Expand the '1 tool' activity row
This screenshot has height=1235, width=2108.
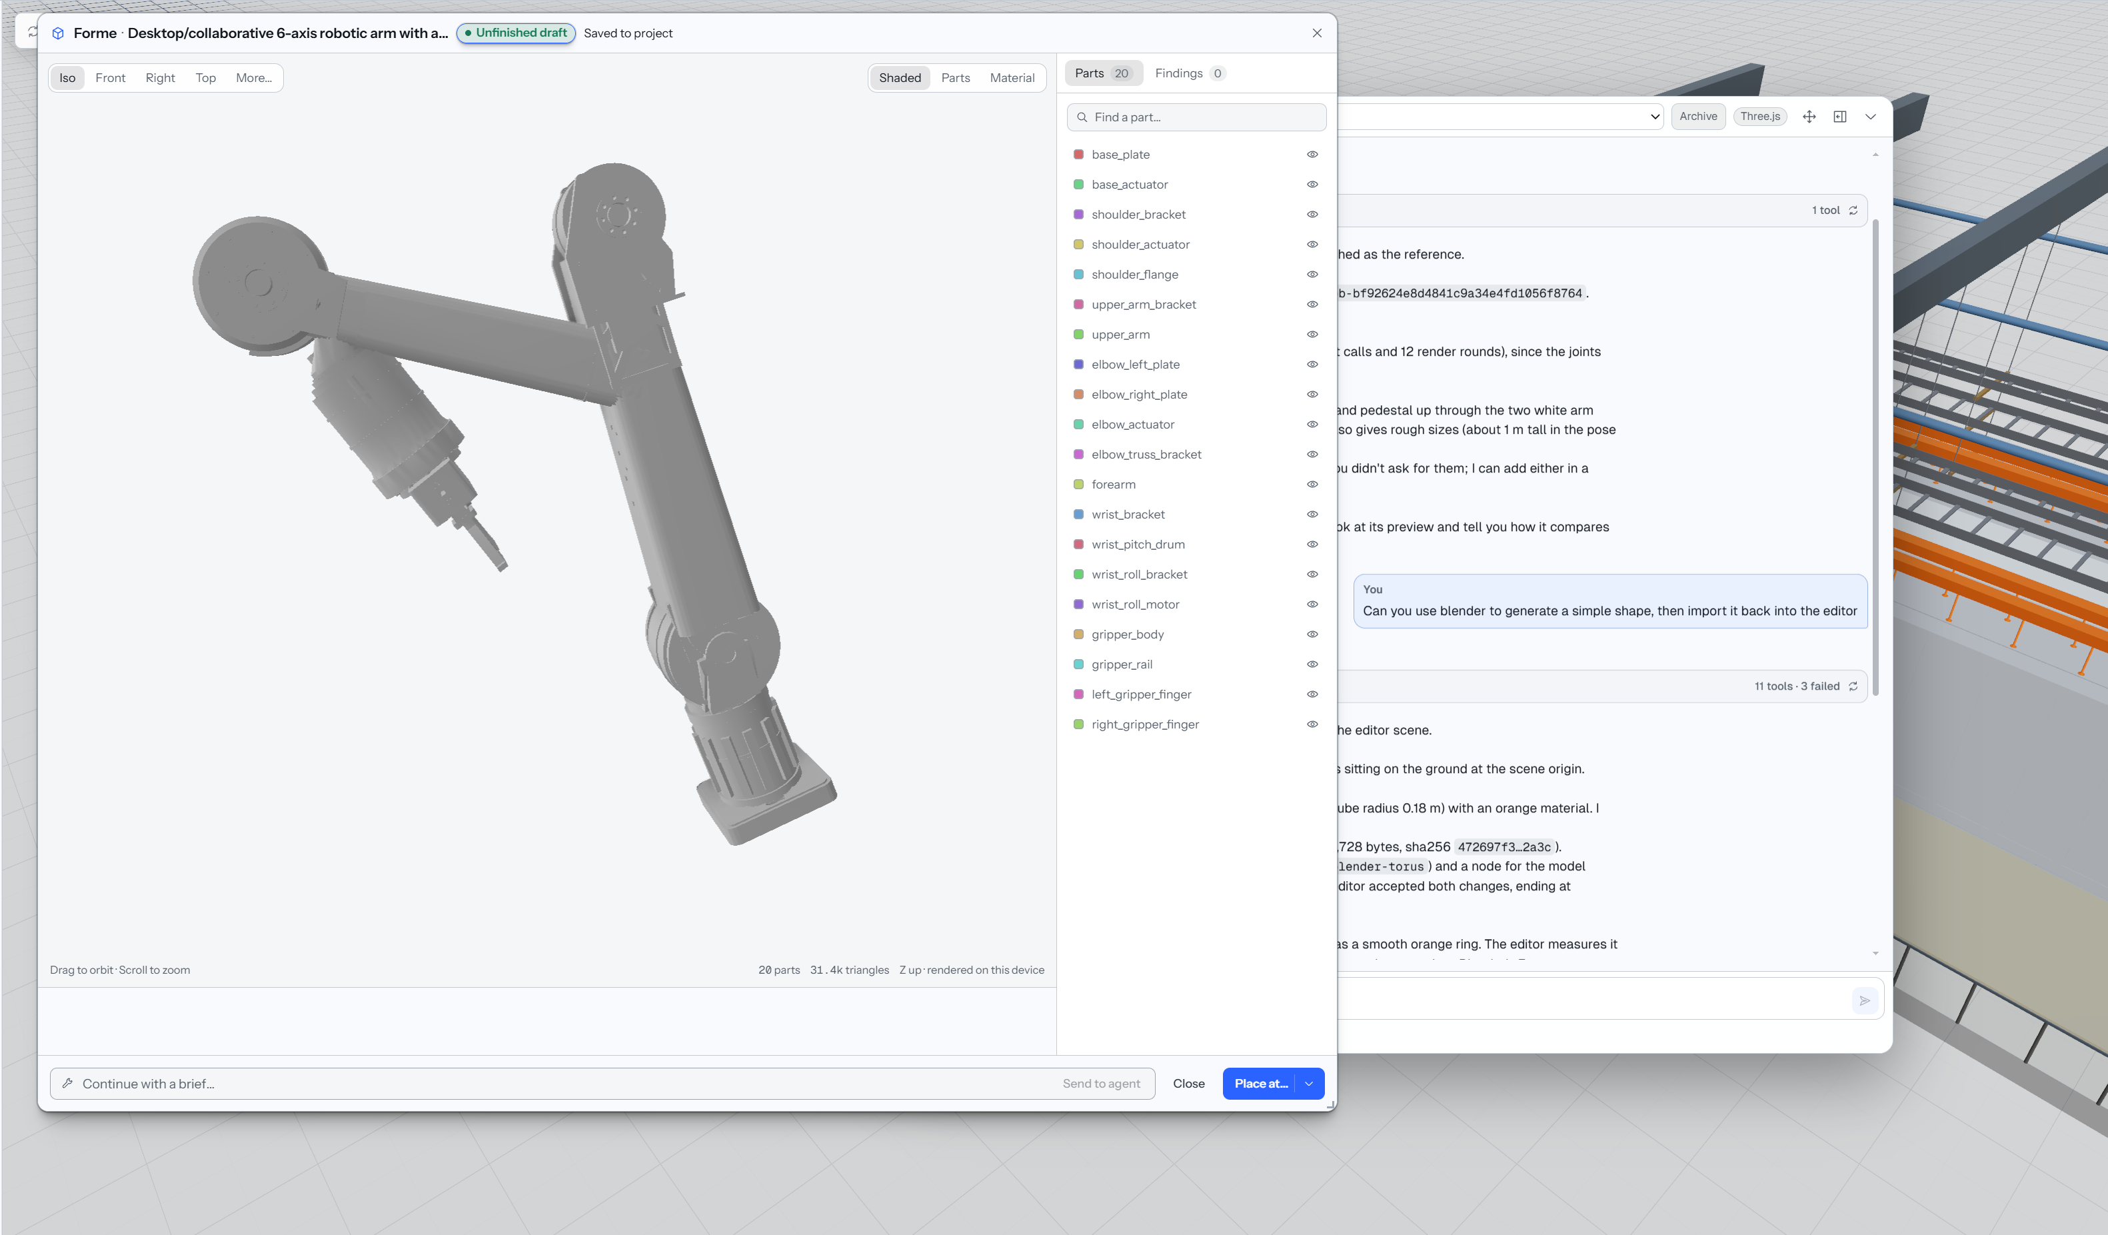pos(1601,211)
